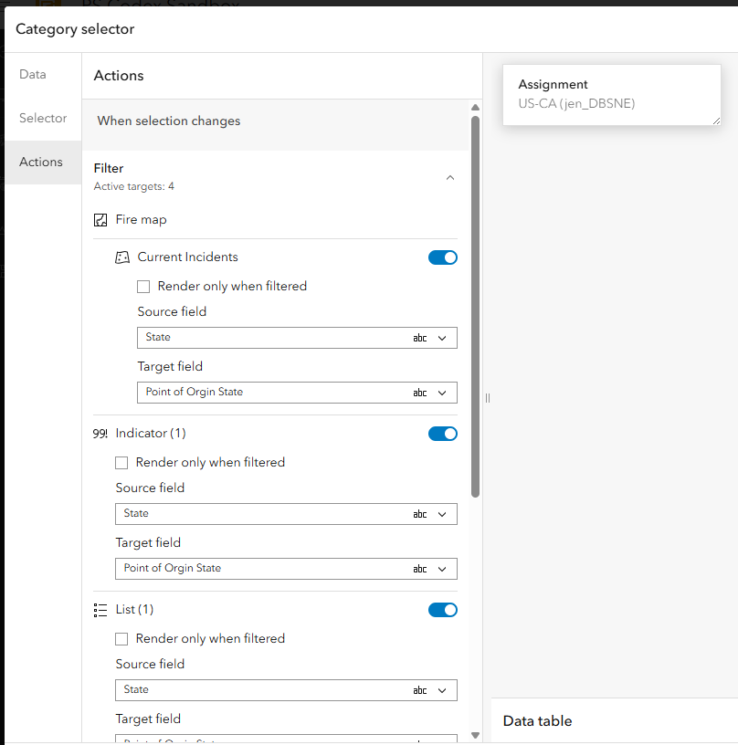The height and width of the screenshot is (745, 738).
Task: Enable Render only when filtered under Indicator
Action: coord(121,463)
